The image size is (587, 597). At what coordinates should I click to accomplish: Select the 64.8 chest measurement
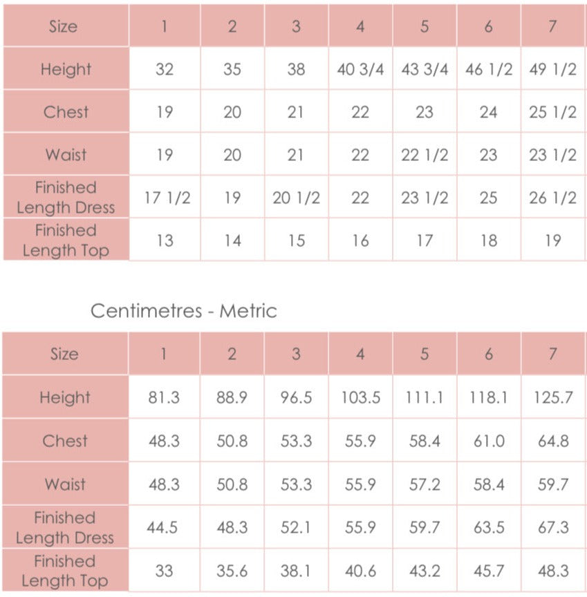pyautogui.click(x=552, y=441)
